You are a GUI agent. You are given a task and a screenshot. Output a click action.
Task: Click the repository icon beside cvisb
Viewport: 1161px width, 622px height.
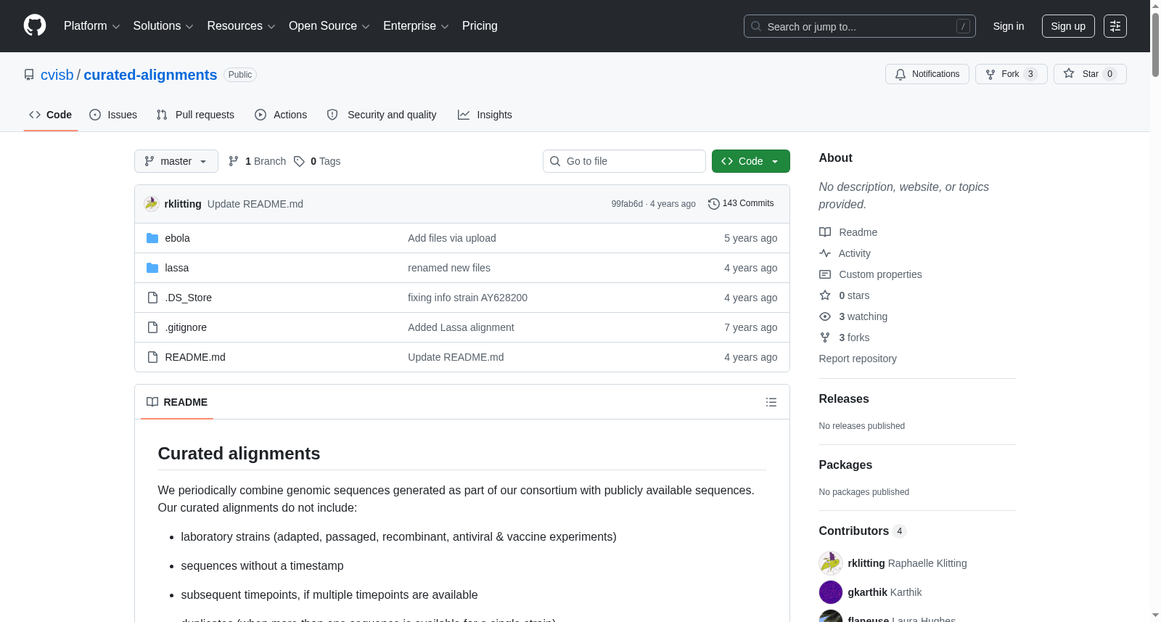(x=29, y=75)
